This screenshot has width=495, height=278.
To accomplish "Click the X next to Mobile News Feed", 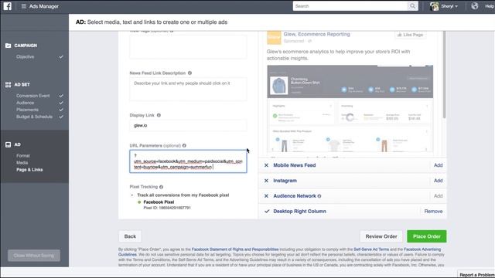I will 266,165.
